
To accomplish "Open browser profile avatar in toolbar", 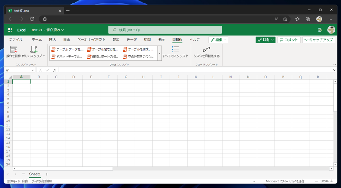I will pyautogui.click(x=319, y=19).
